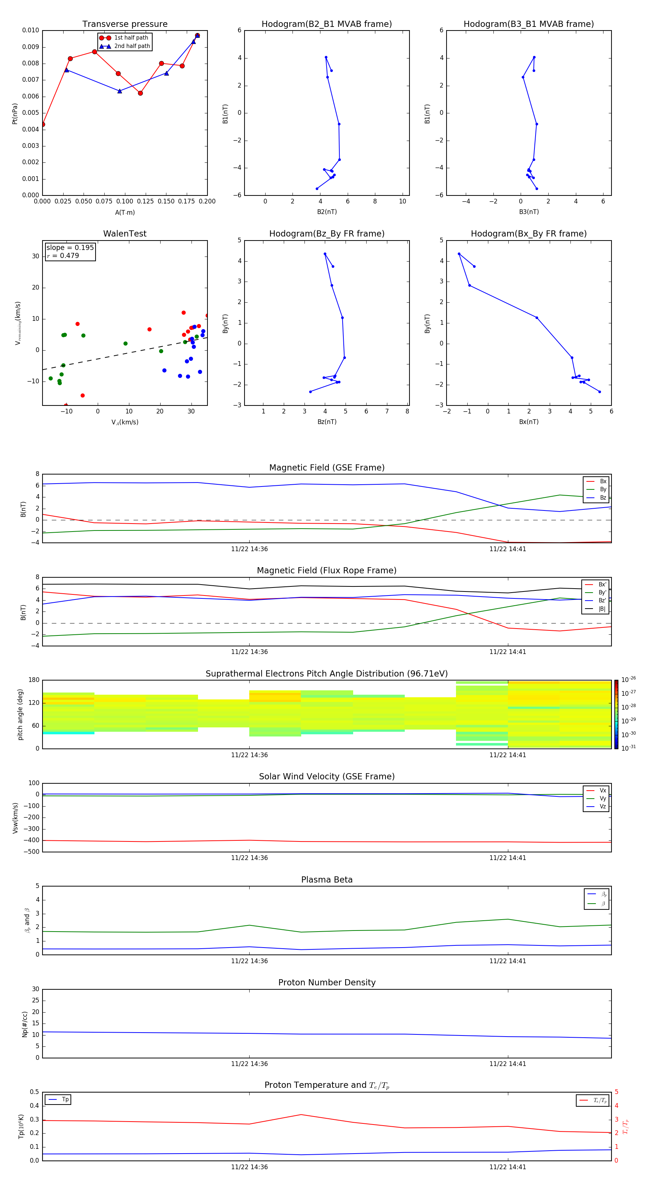Click the Tp legend entry
Image resolution: width=654 pixels, height=1199 pixels.
click(58, 1099)
